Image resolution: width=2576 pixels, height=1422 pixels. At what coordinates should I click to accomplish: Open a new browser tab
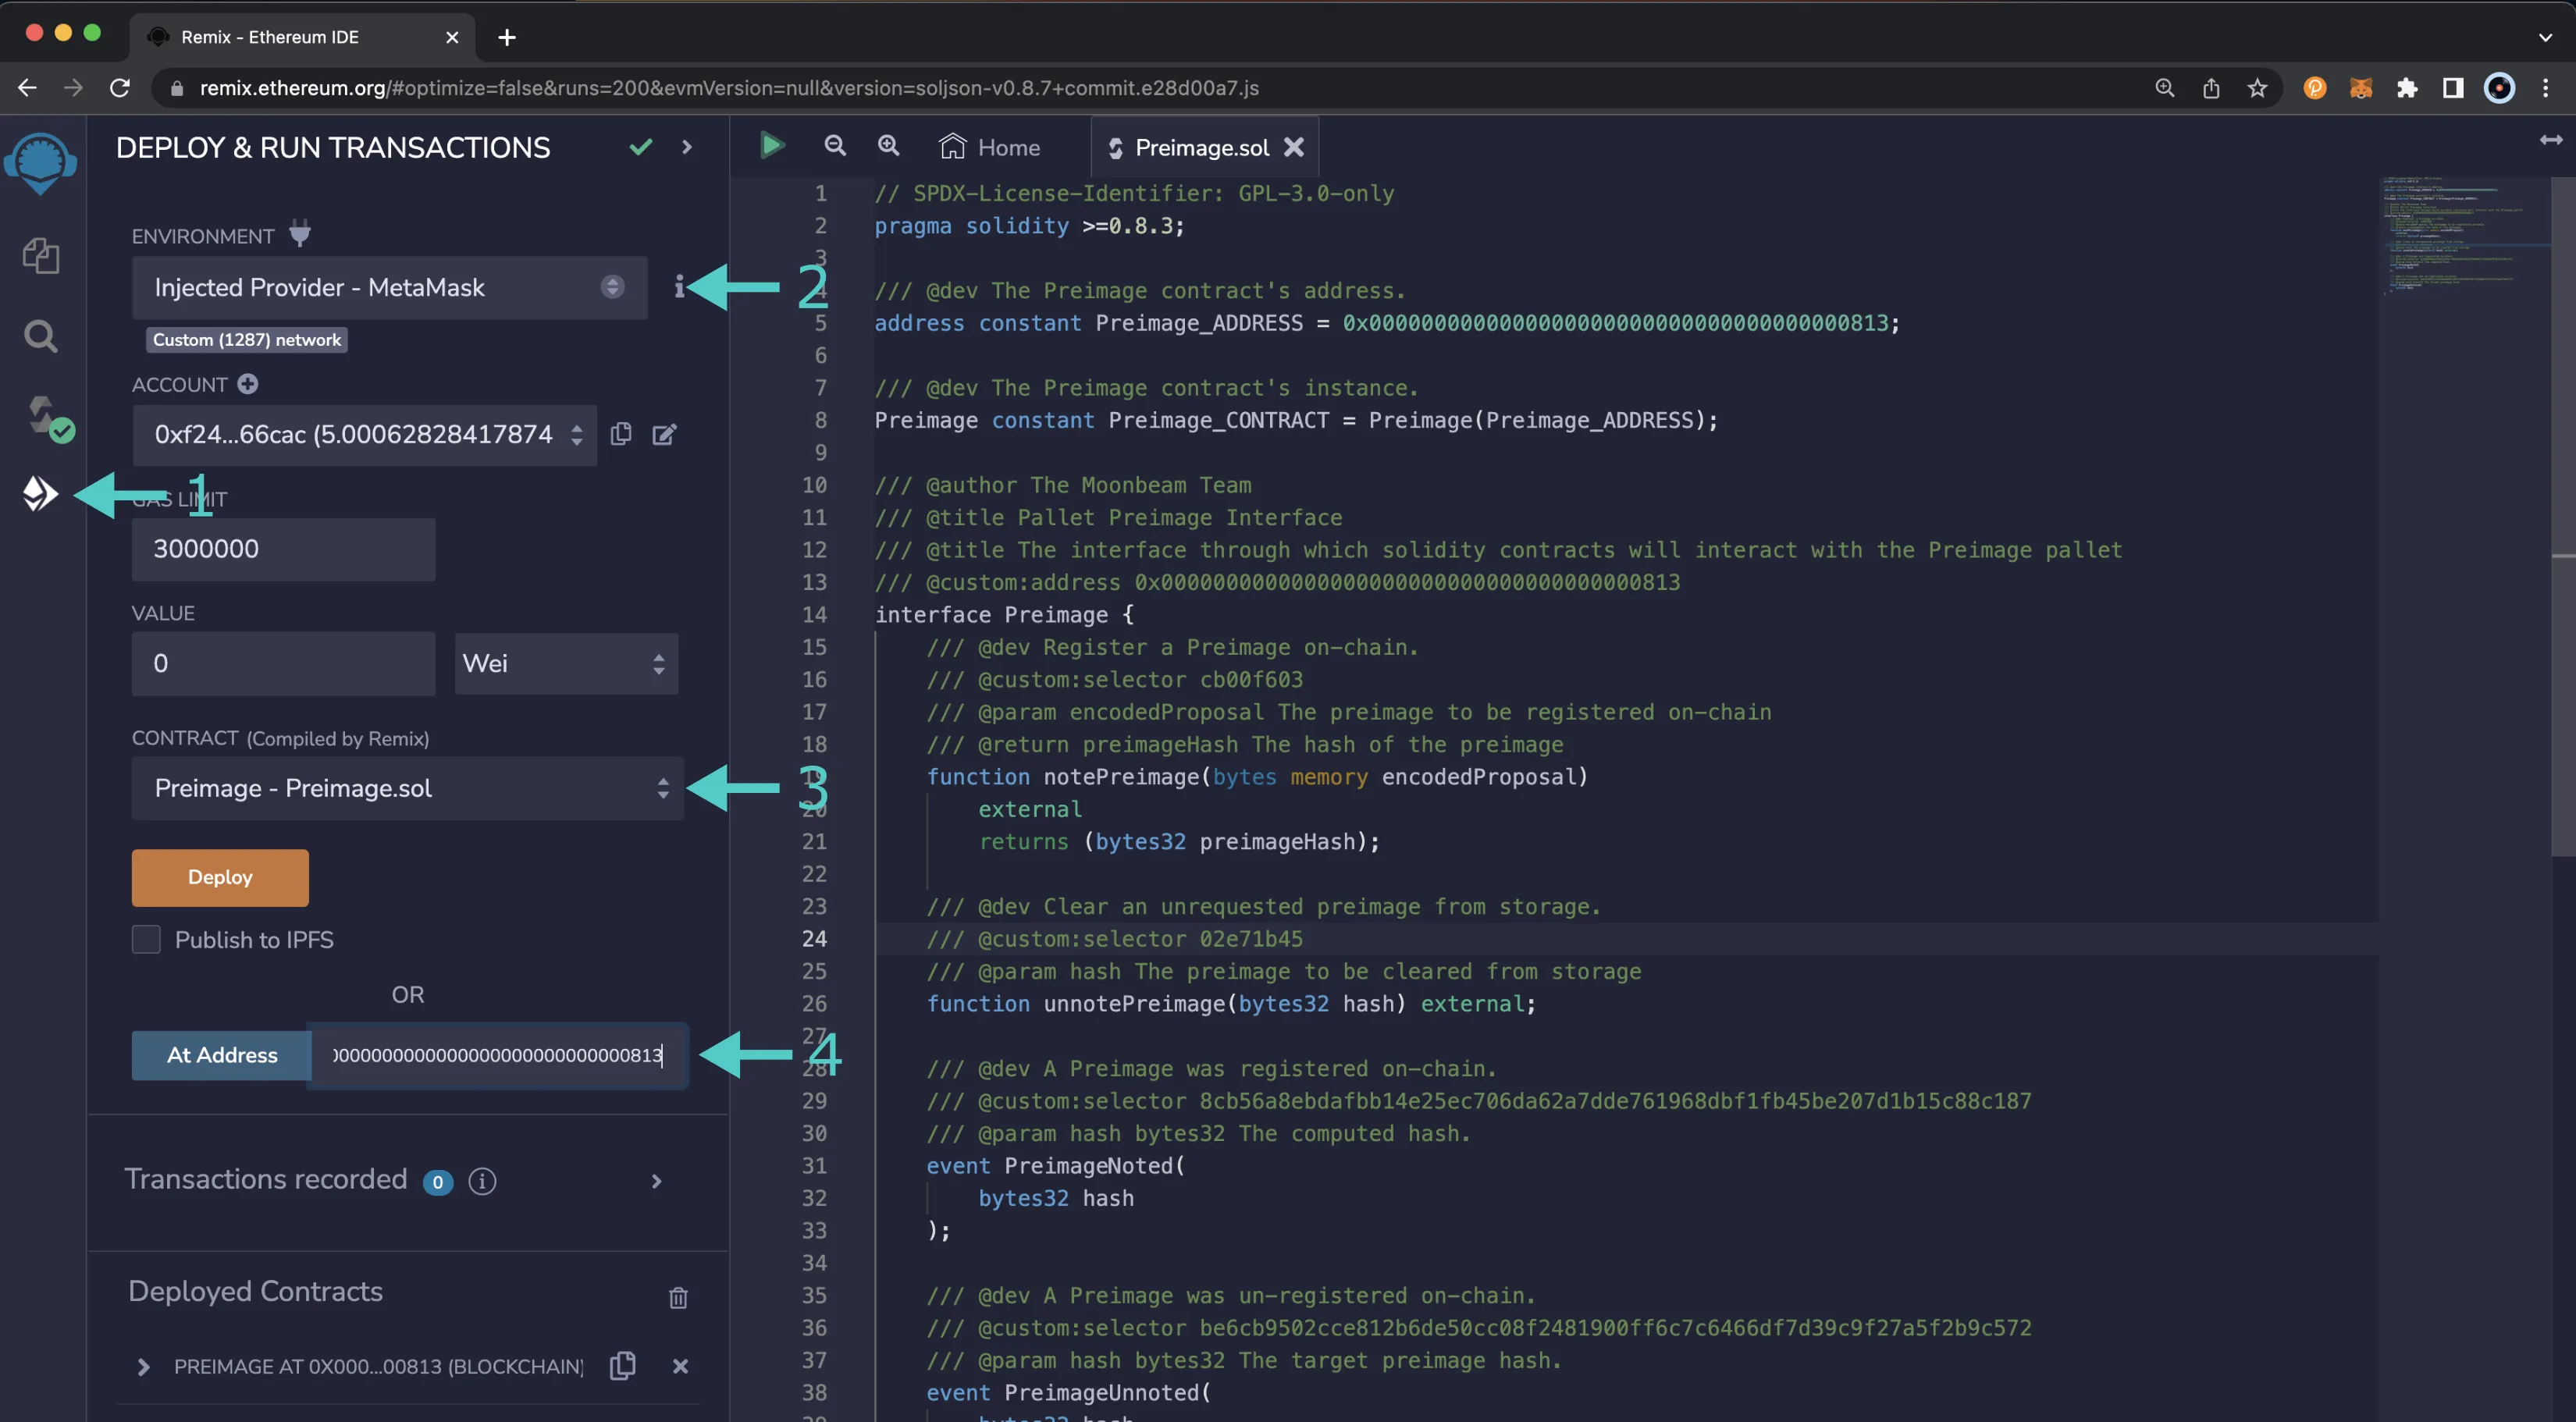507,37
